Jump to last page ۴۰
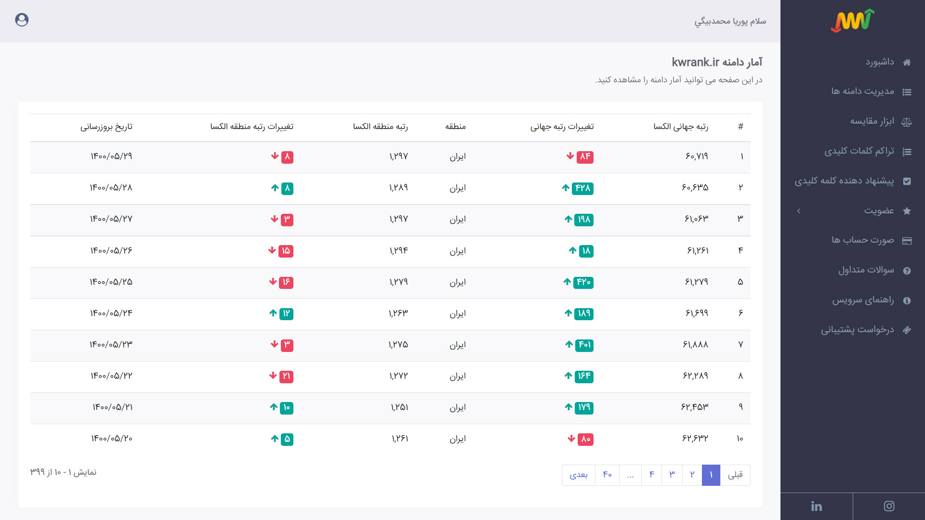 click(607, 475)
